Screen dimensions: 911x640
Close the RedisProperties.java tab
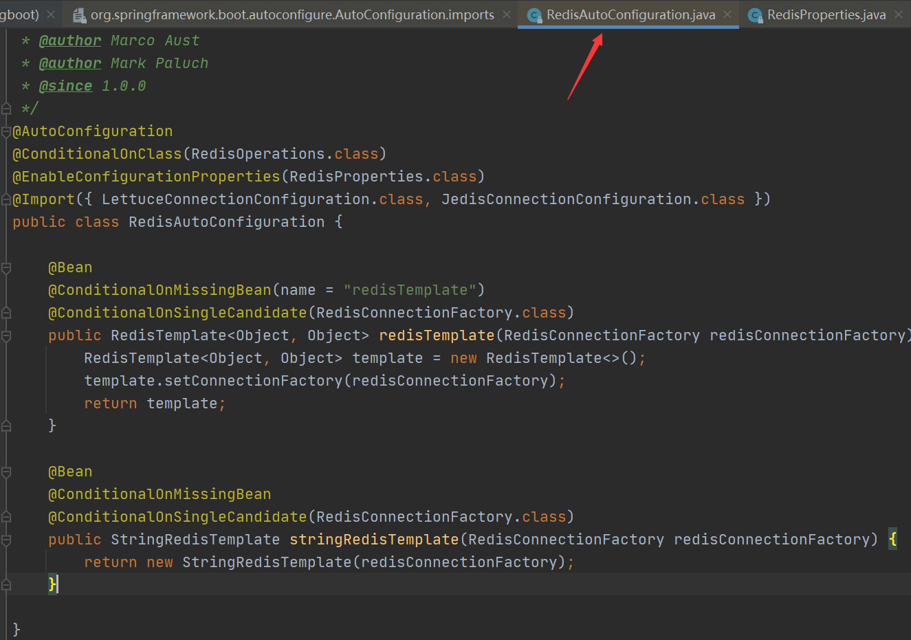(898, 14)
